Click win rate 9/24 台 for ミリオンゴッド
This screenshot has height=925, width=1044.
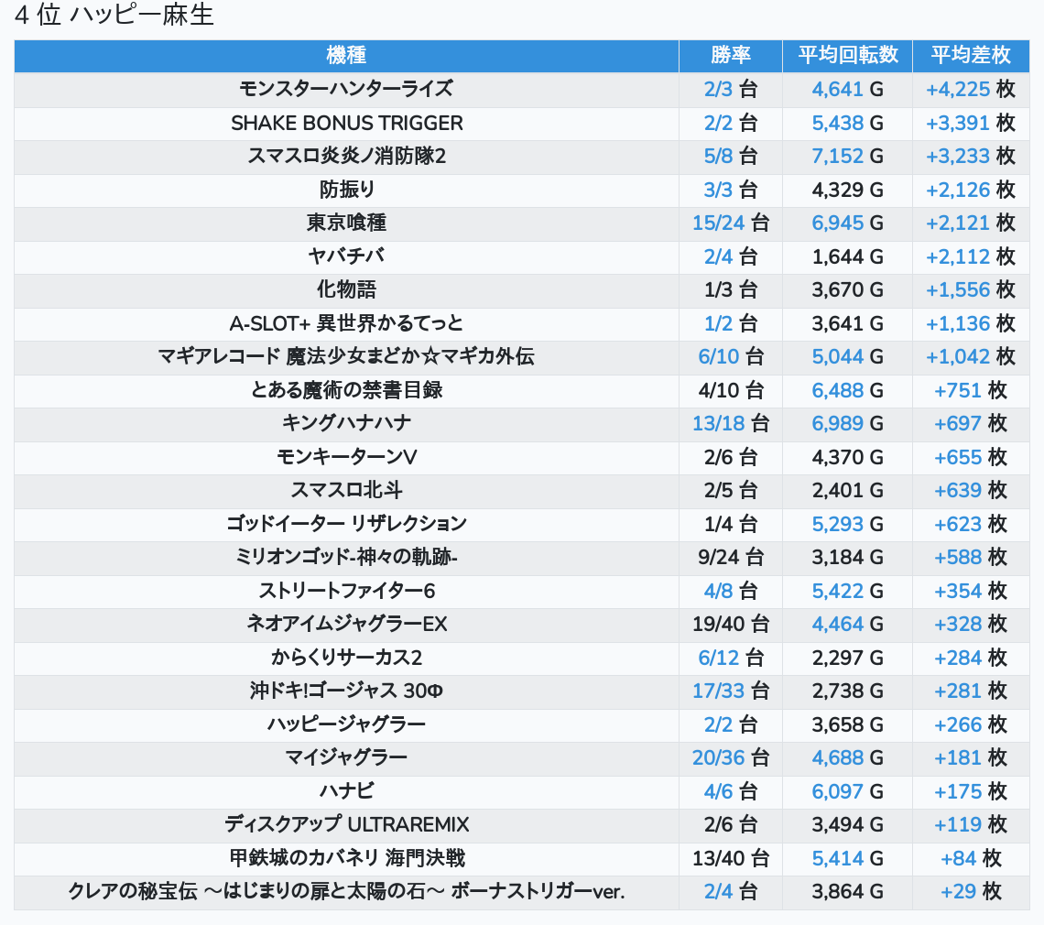pyautogui.click(x=731, y=557)
